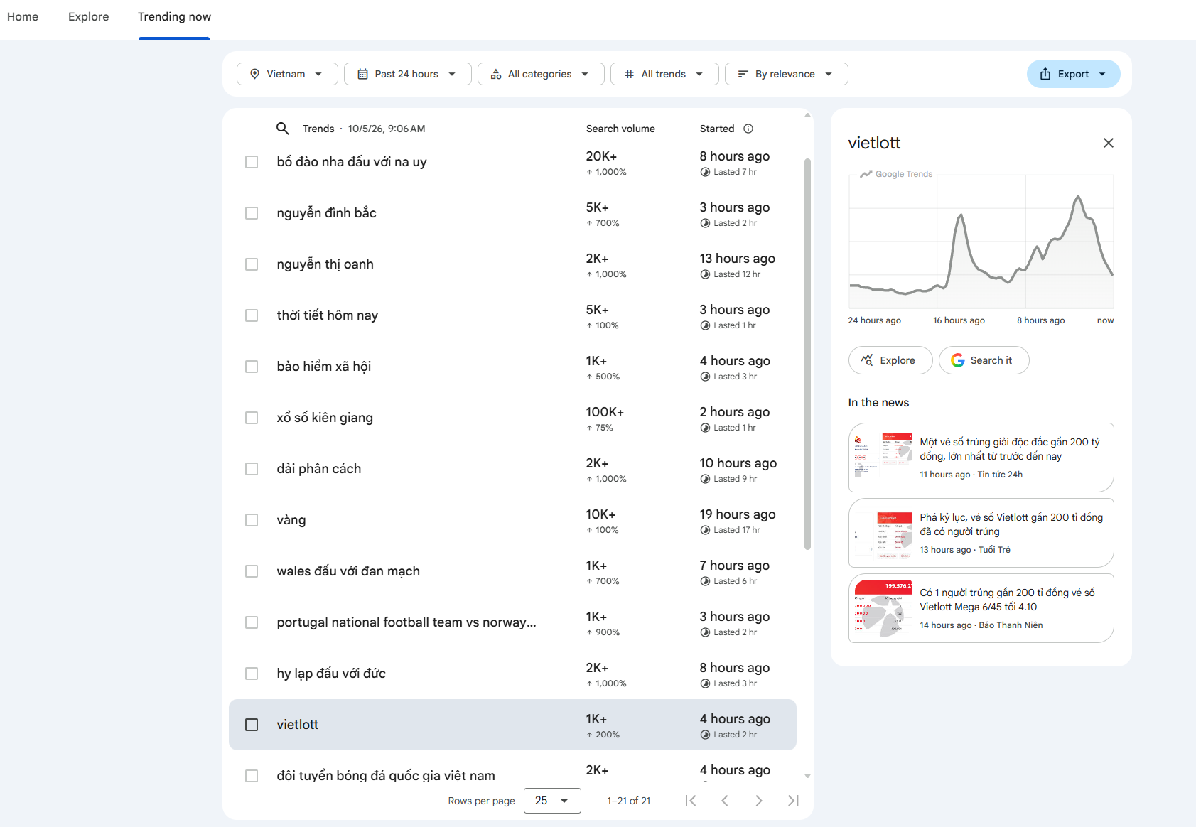Jump to the last page of results
The width and height of the screenshot is (1196, 827).
[x=793, y=801]
